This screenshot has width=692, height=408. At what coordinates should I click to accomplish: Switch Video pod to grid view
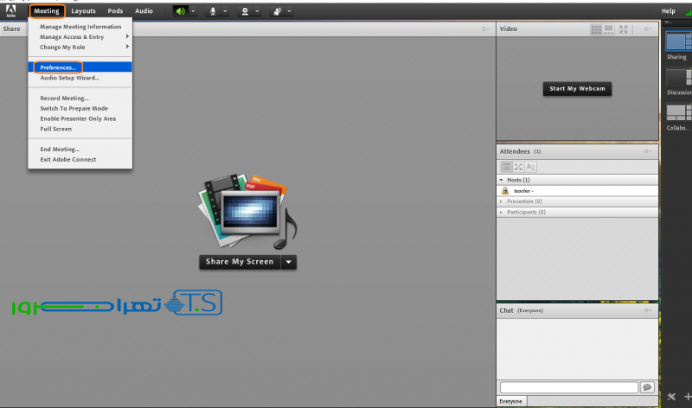(596, 29)
